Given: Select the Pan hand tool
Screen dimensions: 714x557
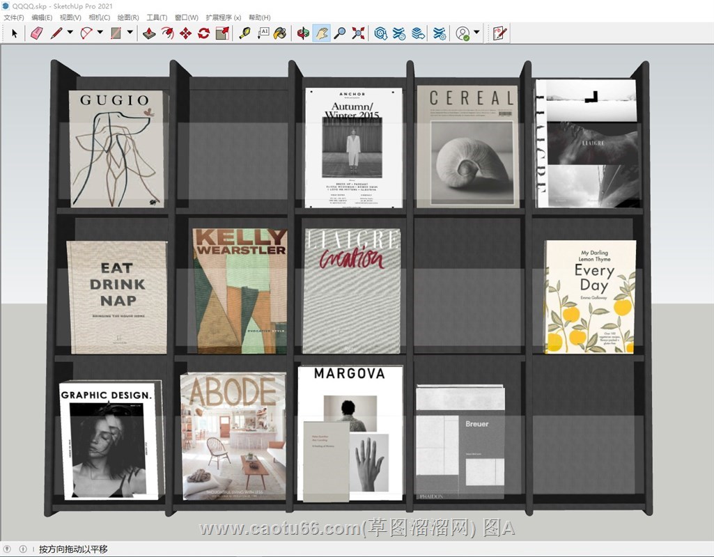Looking at the screenshot, I should [322, 33].
